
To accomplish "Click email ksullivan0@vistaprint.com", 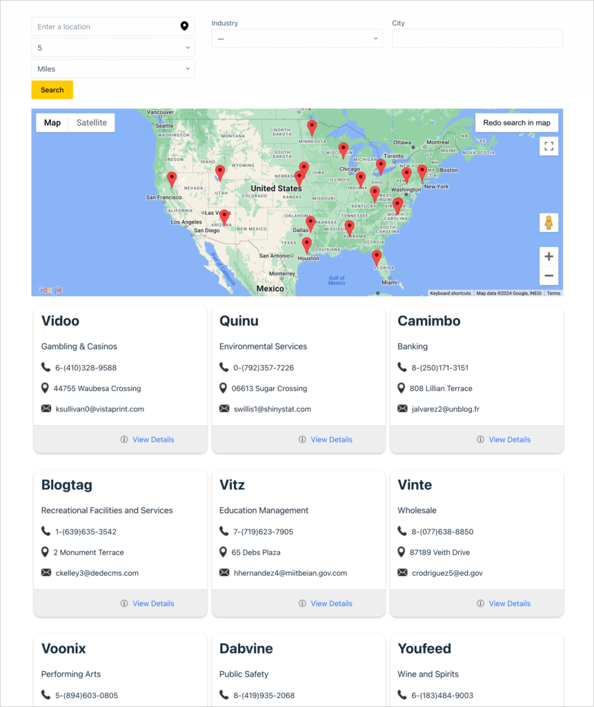I will [x=99, y=409].
